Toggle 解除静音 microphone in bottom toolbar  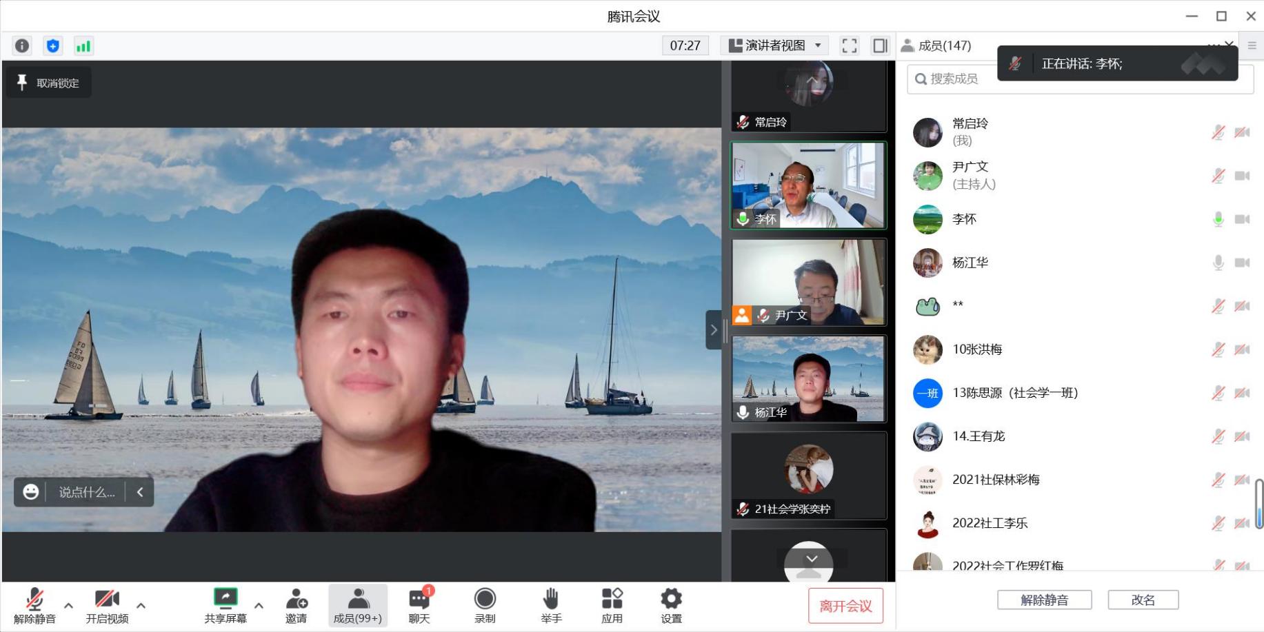click(x=34, y=606)
